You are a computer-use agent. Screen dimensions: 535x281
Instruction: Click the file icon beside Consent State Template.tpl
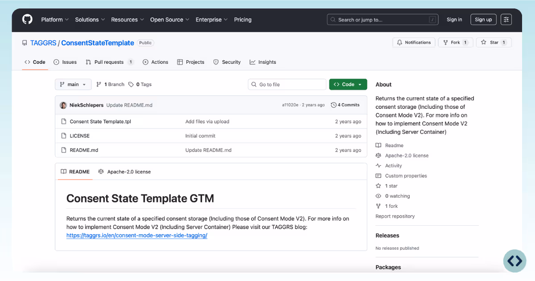[x=64, y=121]
